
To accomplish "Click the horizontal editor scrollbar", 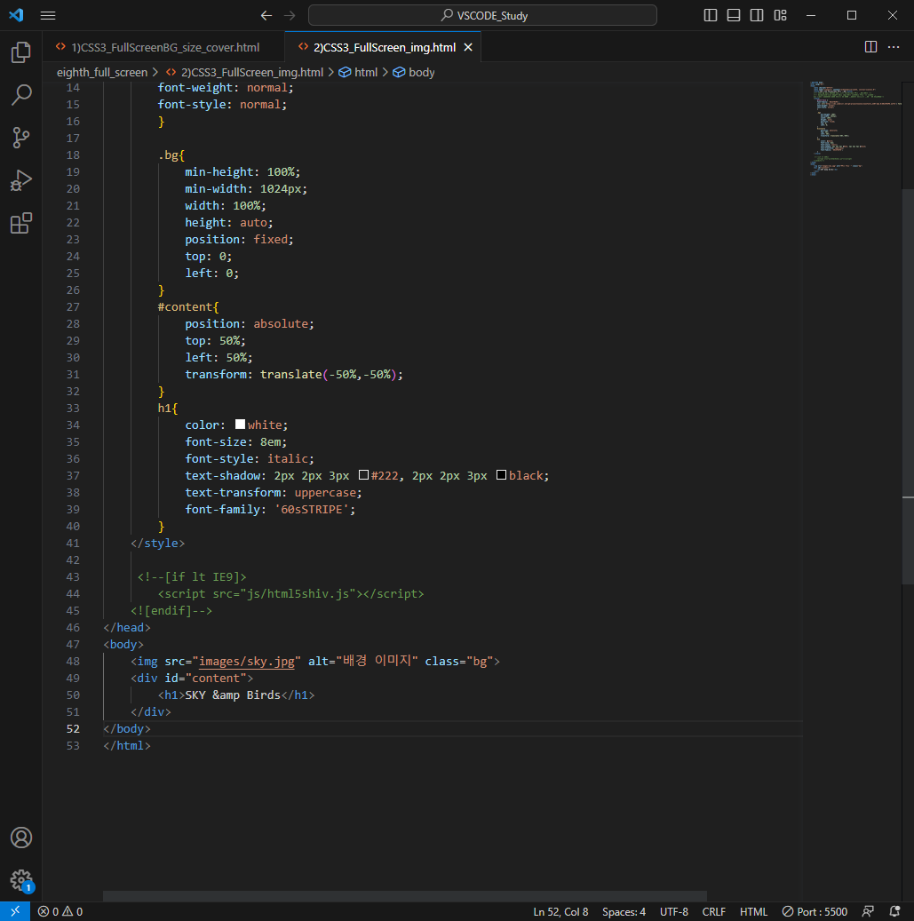I will pyautogui.click(x=405, y=896).
